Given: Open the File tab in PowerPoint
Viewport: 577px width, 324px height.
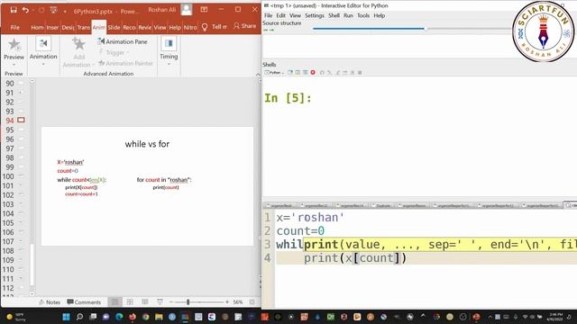Looking at the screenshot, I should point(15,28).
